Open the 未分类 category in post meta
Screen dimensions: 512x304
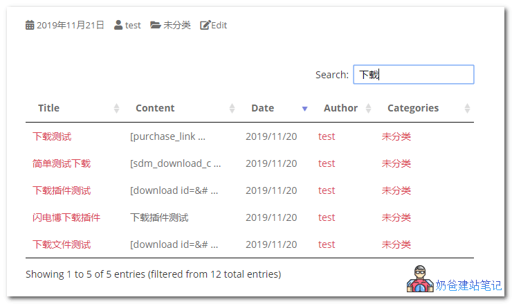pos(176,25)
